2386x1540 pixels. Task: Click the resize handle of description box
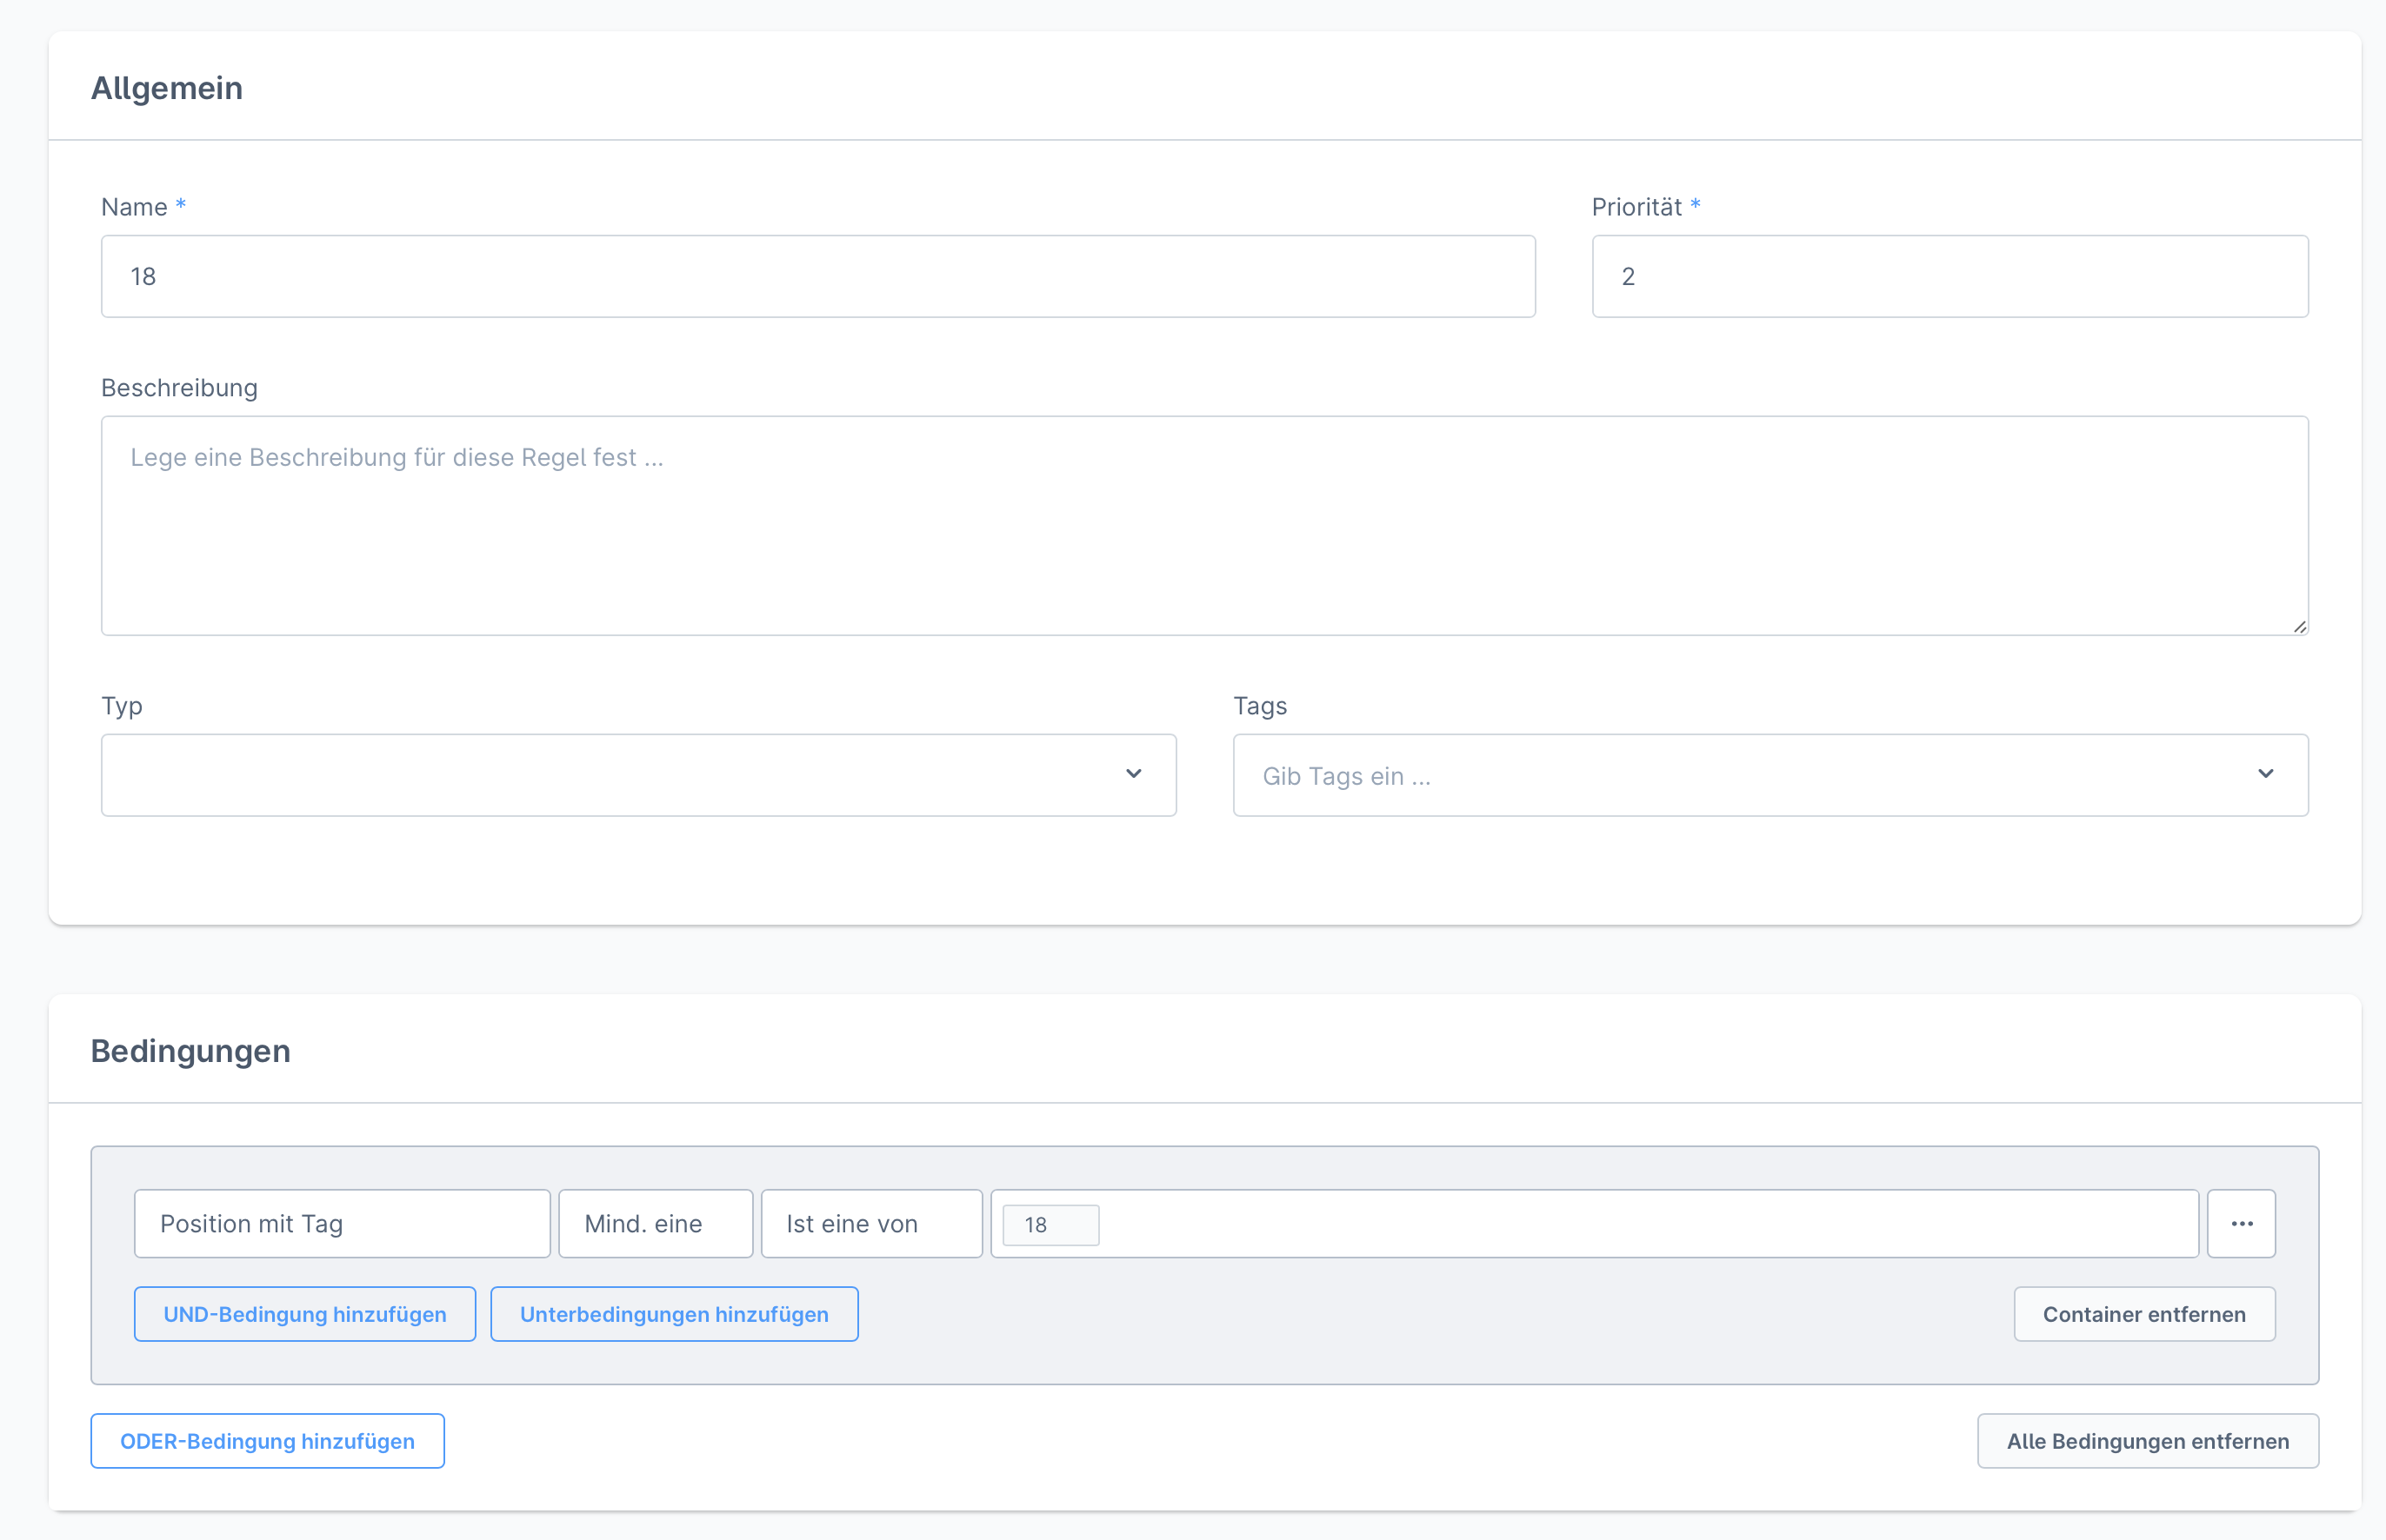2299,626
